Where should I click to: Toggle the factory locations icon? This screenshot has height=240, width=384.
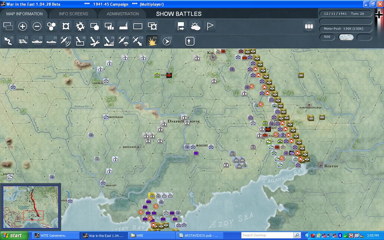click(123, 27)
